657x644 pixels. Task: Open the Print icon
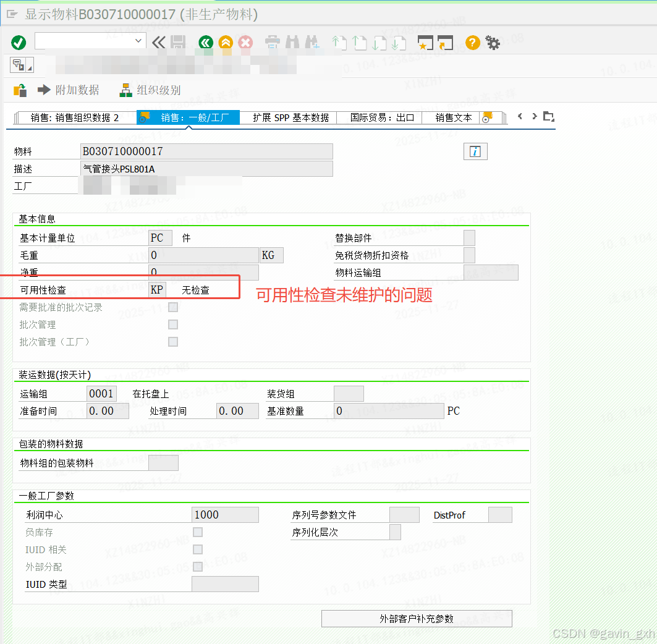point(272,43)
